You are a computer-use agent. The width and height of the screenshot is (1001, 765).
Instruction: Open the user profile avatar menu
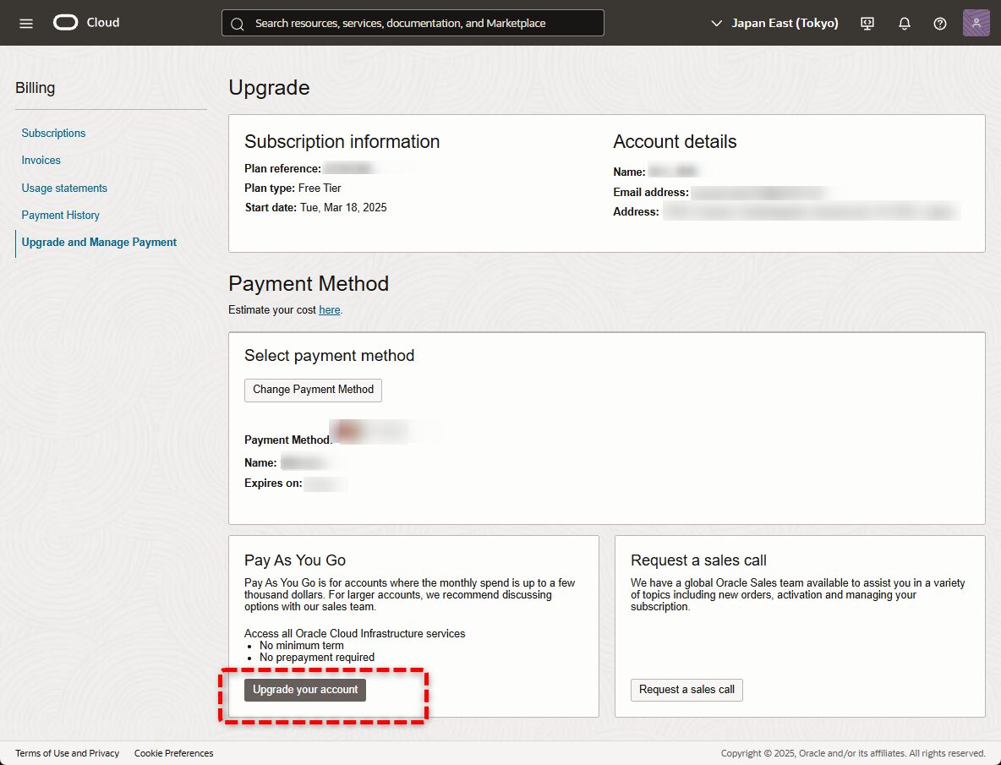[x=976, y=23]
